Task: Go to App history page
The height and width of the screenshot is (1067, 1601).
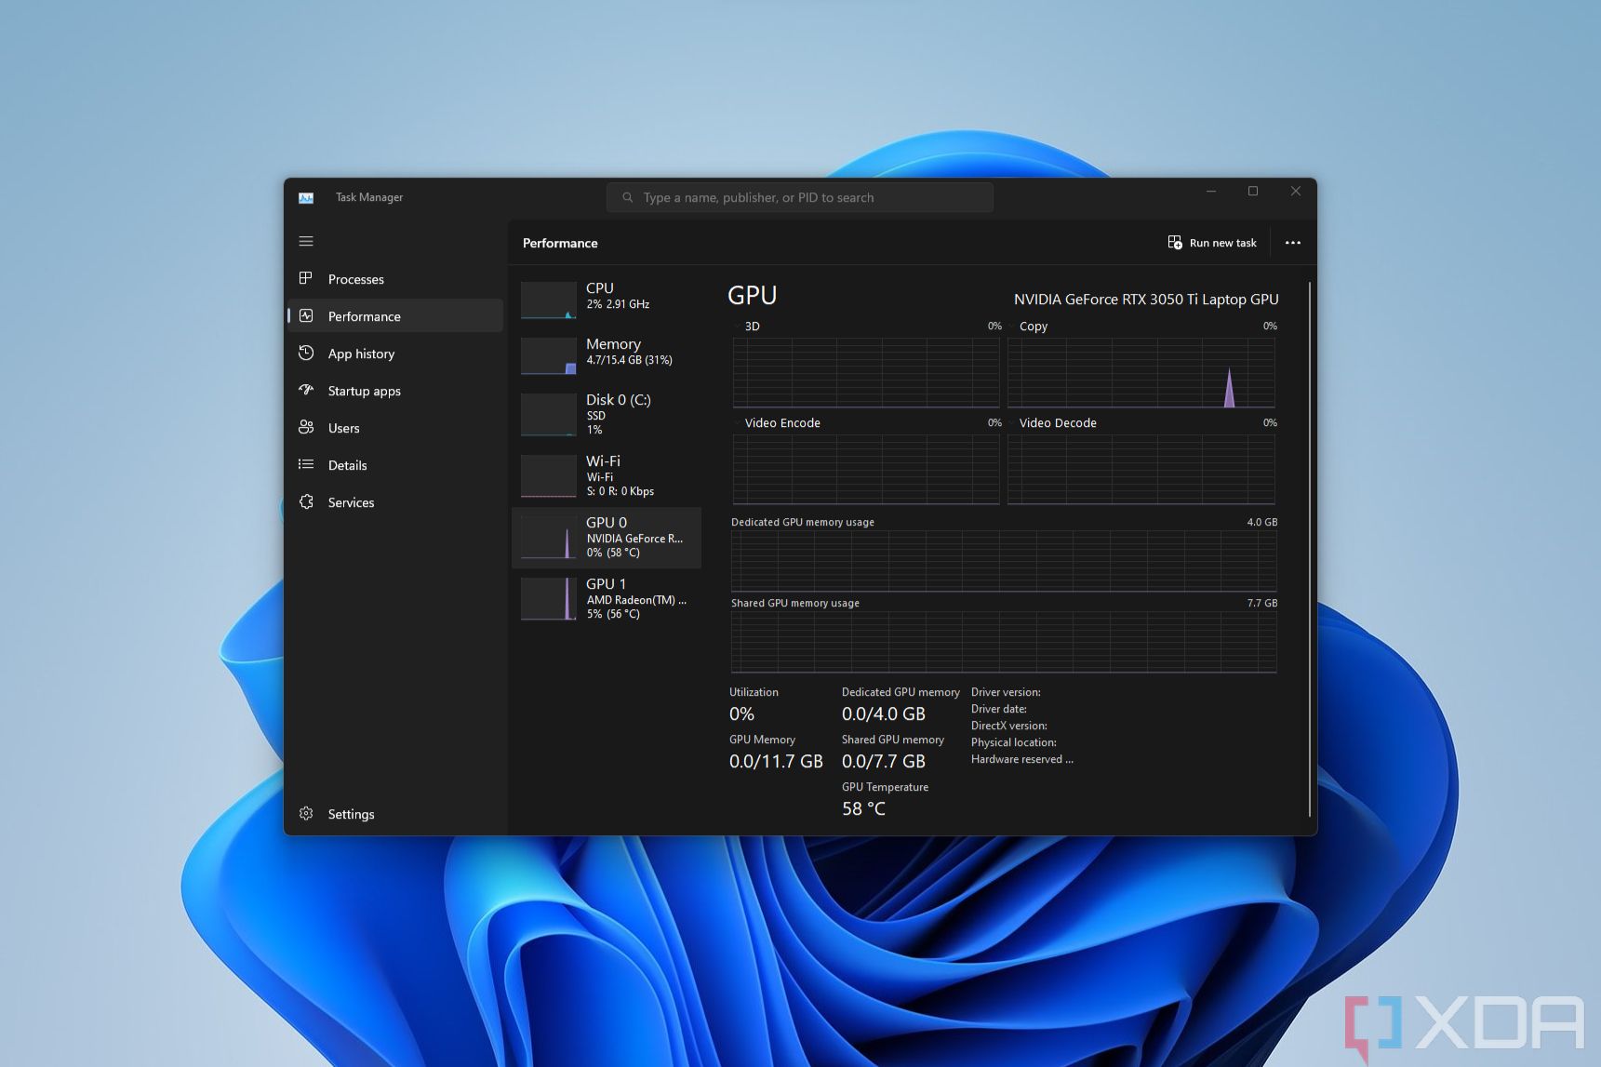Action: click(395, 353)
